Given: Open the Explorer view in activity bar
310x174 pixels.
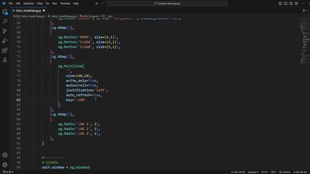Looking at the screenshot, I should [5, 12].
